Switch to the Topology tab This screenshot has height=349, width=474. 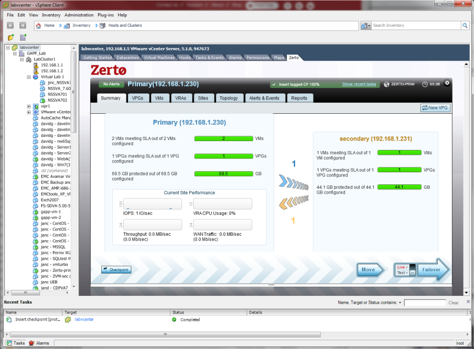229,98
